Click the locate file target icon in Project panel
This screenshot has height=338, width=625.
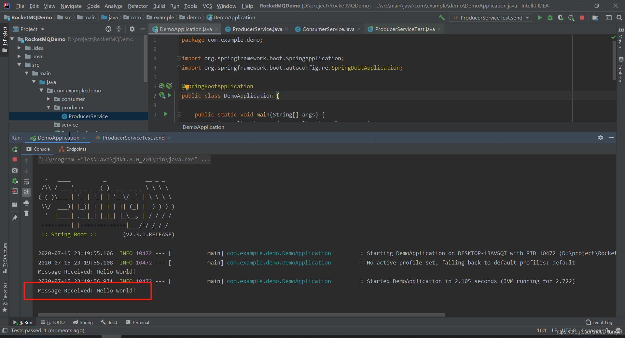tap(108, 29)
